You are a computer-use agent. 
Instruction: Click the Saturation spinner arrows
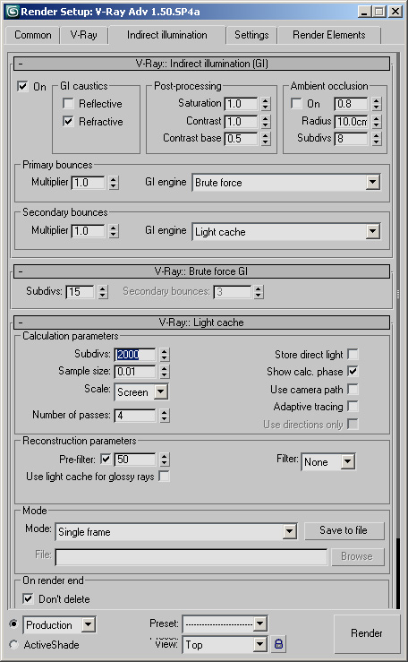[265, 103]
